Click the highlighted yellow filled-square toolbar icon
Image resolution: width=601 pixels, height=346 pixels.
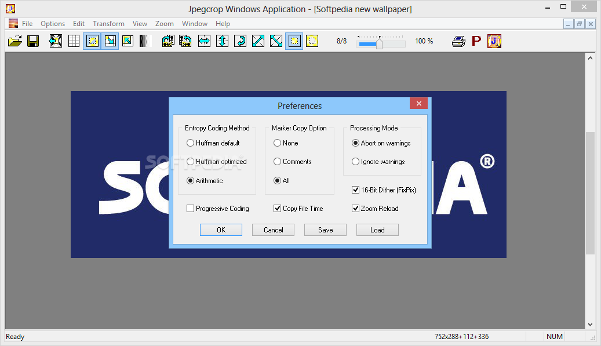pyautogui.click(x=294, y=41)
